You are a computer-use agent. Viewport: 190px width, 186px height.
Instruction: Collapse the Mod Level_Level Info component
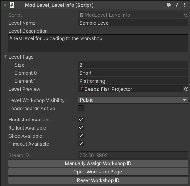pyautogui.click(x=5, y=5)
